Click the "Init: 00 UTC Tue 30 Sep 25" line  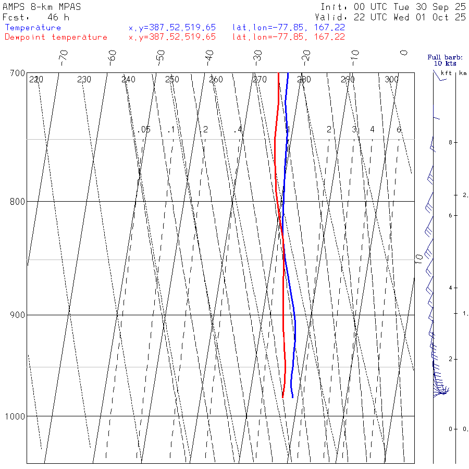(393, 7)
